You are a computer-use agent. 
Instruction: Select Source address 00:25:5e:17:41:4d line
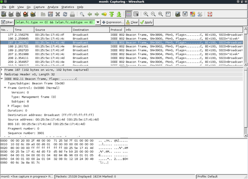pos(54,119)
